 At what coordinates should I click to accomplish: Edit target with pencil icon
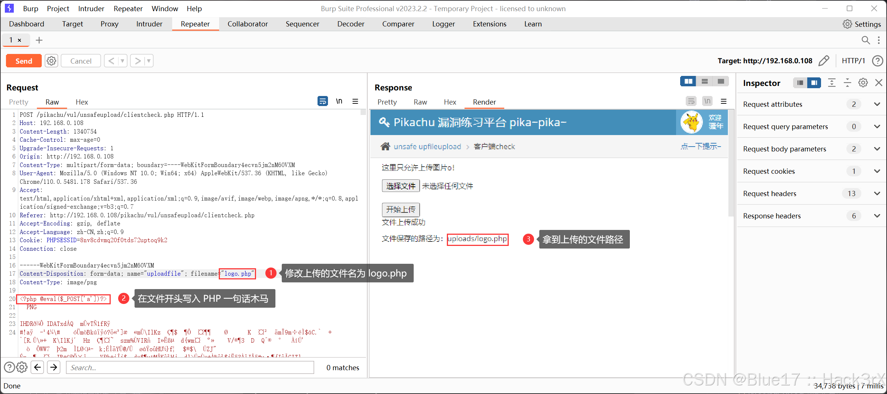pos(824,61)
